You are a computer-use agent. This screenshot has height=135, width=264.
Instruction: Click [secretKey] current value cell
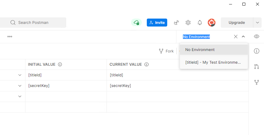click(x=178, y=86)
